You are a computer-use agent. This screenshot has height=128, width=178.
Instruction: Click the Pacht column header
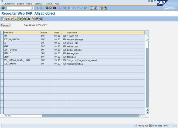(x=47, y=33)
